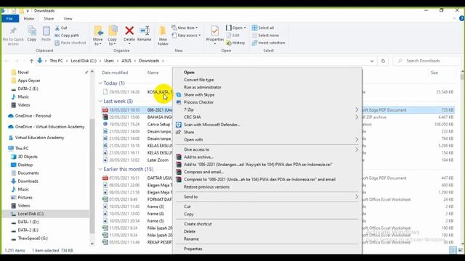
Task: Click Invert selection in the ribbon
Action: coord(268,43)
